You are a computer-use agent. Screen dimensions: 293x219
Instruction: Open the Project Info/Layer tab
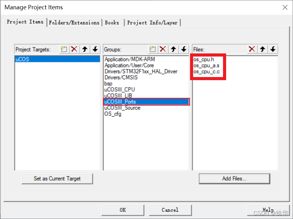pos(152,23)
